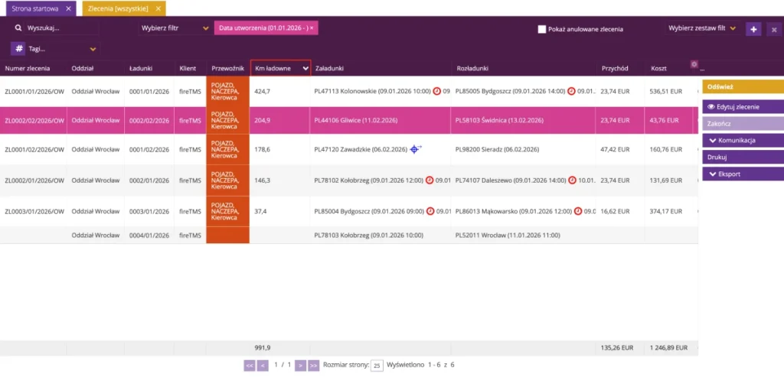
Task: Go to the first page arrow
Action: tap(249, 366)
